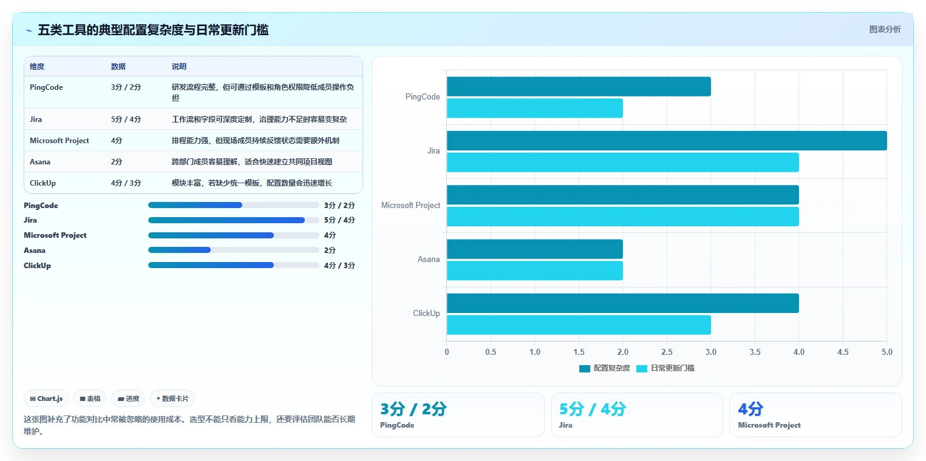Click the ClickUp light chart bar
Image resolution: width=926 pixels, height=461 pixels.
coord(579,325)
